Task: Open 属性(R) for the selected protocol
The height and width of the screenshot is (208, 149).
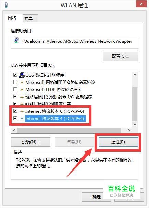Action: point(118,142)
